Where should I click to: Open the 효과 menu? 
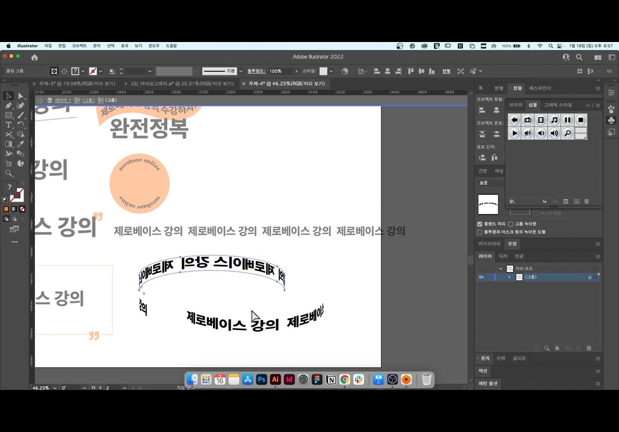click(124, 46)
